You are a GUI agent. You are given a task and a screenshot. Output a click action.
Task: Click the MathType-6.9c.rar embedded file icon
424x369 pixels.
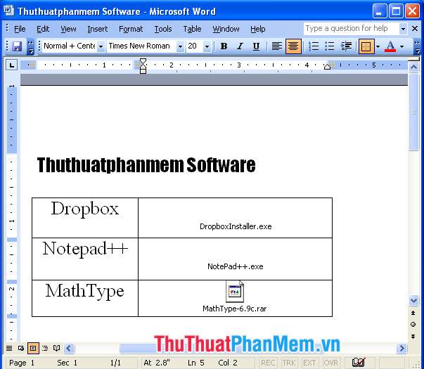[235, 292]
